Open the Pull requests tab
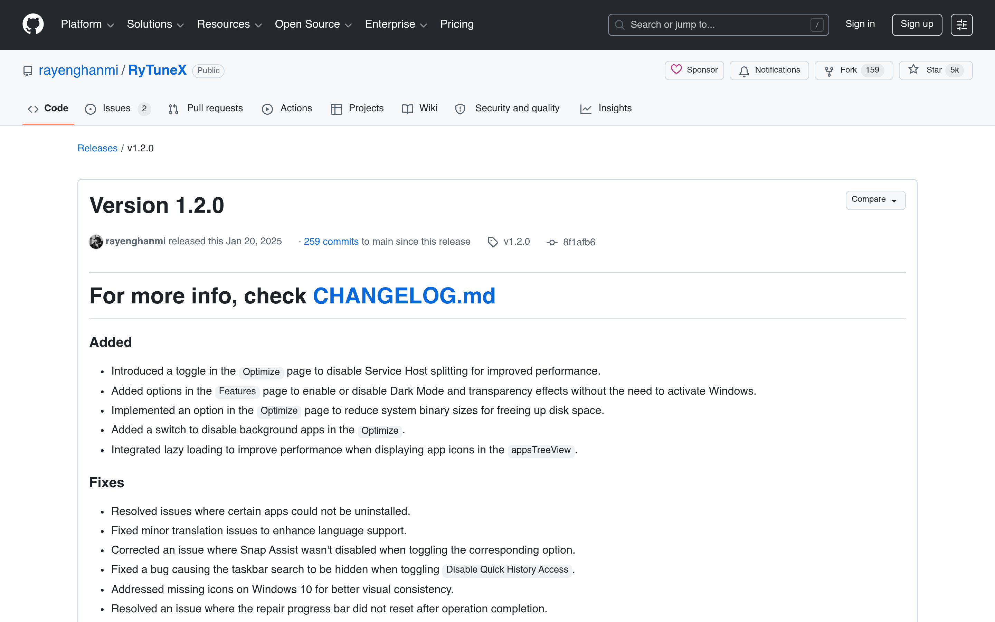This screenshot has height=622, width=995. click(206, 109)
